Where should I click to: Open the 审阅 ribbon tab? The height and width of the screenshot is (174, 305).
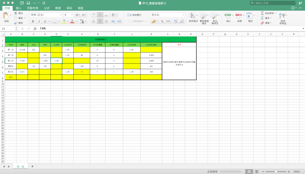pos(69,8)
